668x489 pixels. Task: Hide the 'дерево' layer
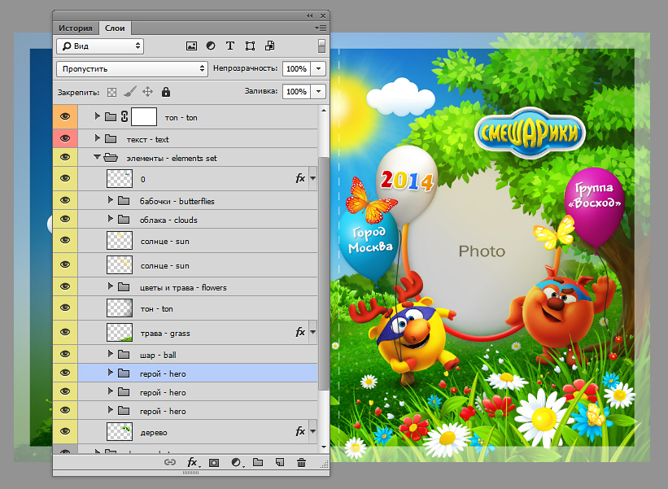tap(65, 431)
